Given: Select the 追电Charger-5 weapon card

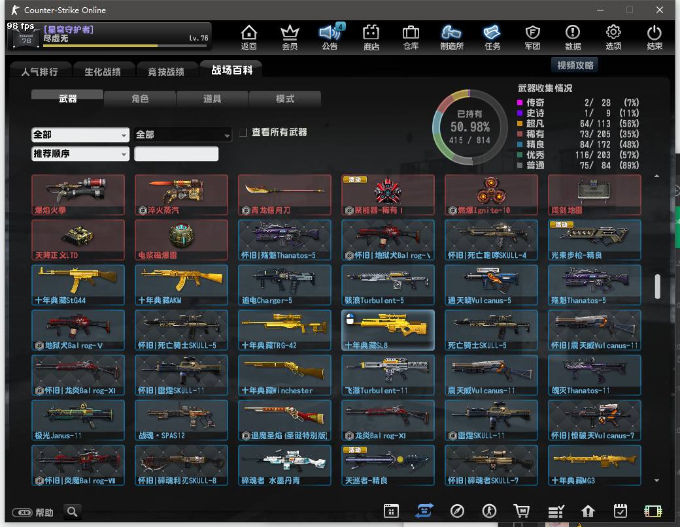Looking at the screenshot, I should point(284,285).
